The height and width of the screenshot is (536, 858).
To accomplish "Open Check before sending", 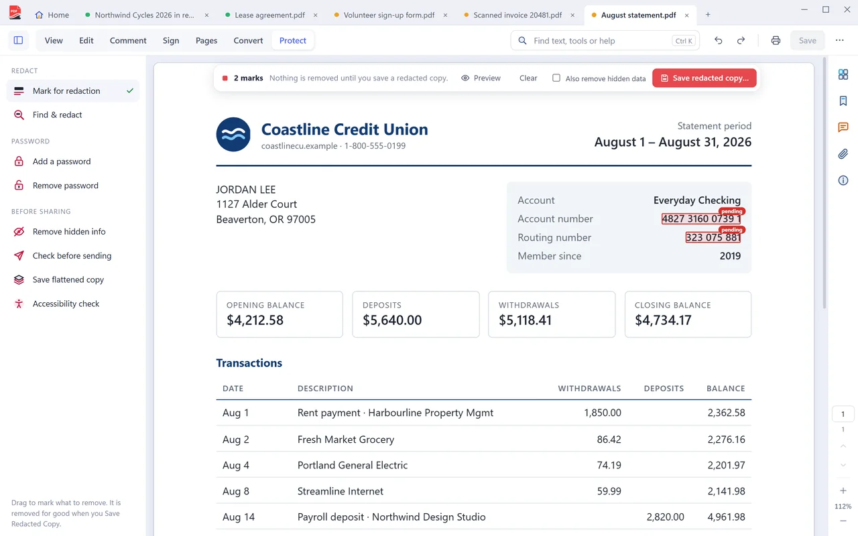I will tap(73, 256).
